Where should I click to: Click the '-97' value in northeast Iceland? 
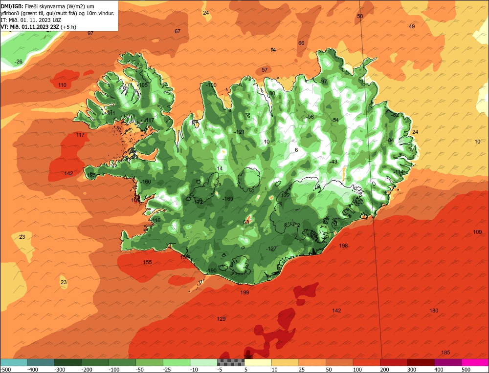pyautogui.click(x=323, y=82)
